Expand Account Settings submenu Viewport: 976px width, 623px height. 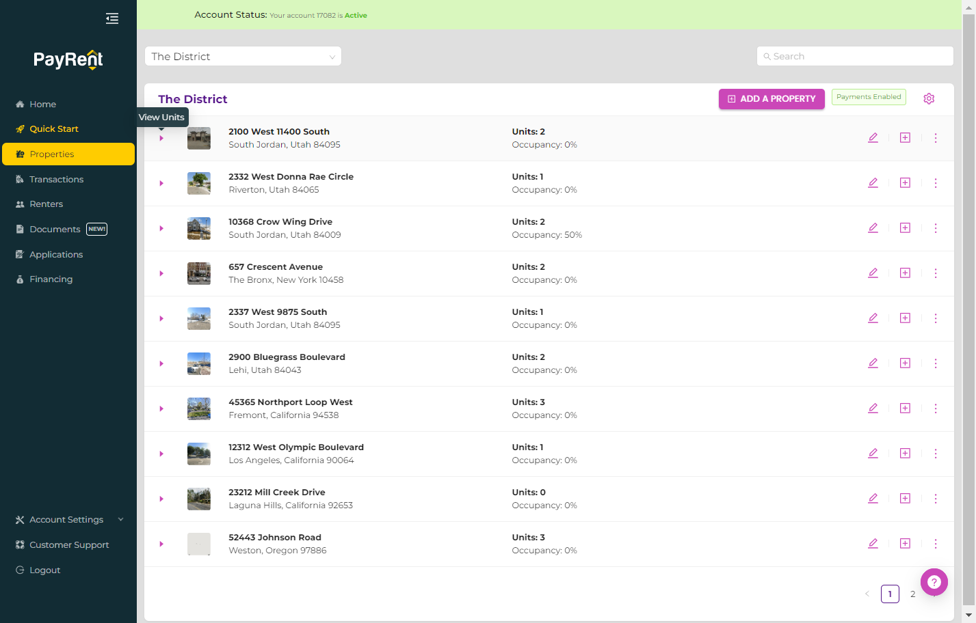click(x=68, y=520)
